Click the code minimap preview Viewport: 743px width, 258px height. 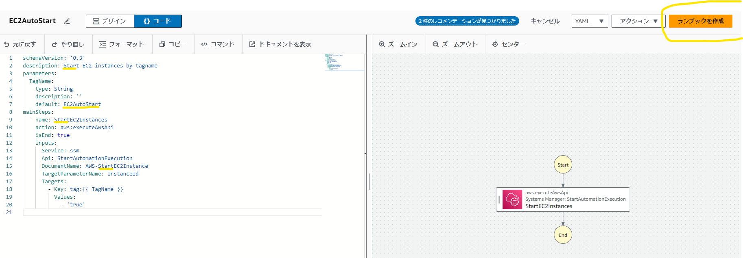(x=344, y=63)
